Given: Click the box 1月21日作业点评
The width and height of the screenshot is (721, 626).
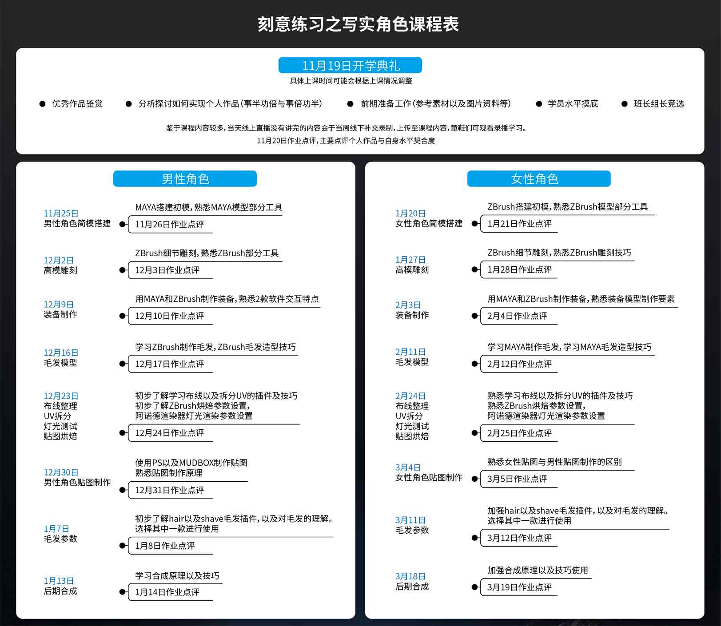Looking at the screenshot, I should click(x=519, y=224).
